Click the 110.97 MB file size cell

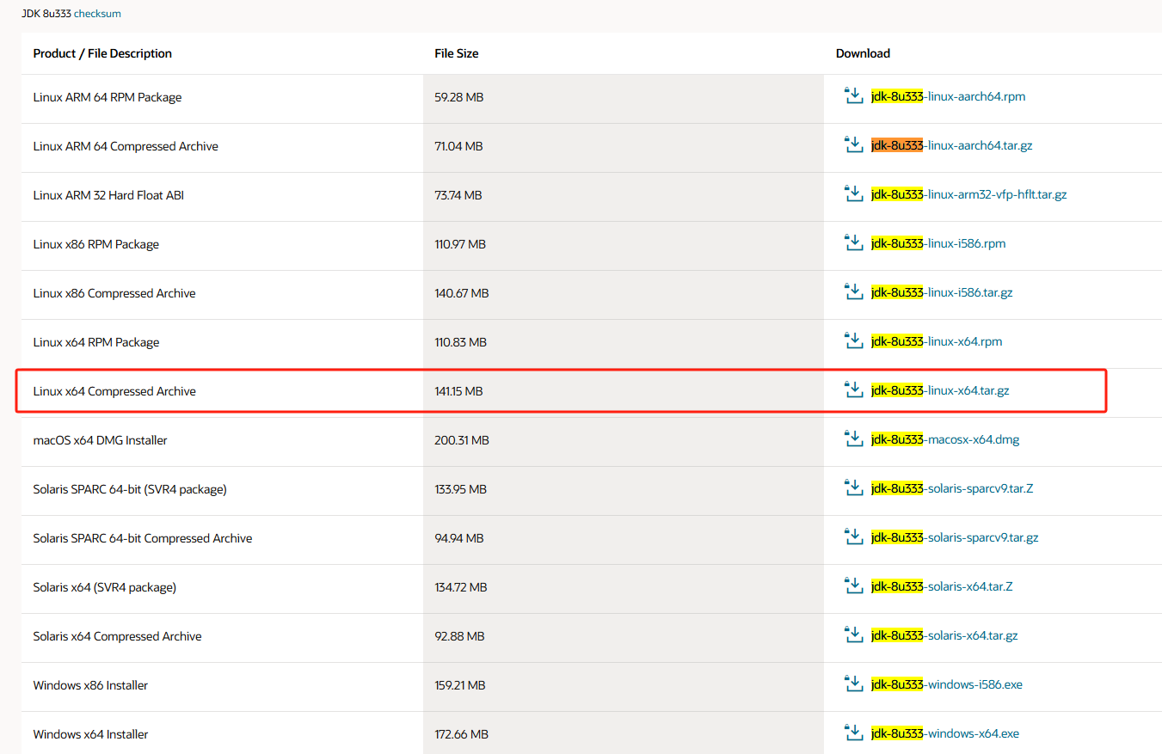pos(624,245)
